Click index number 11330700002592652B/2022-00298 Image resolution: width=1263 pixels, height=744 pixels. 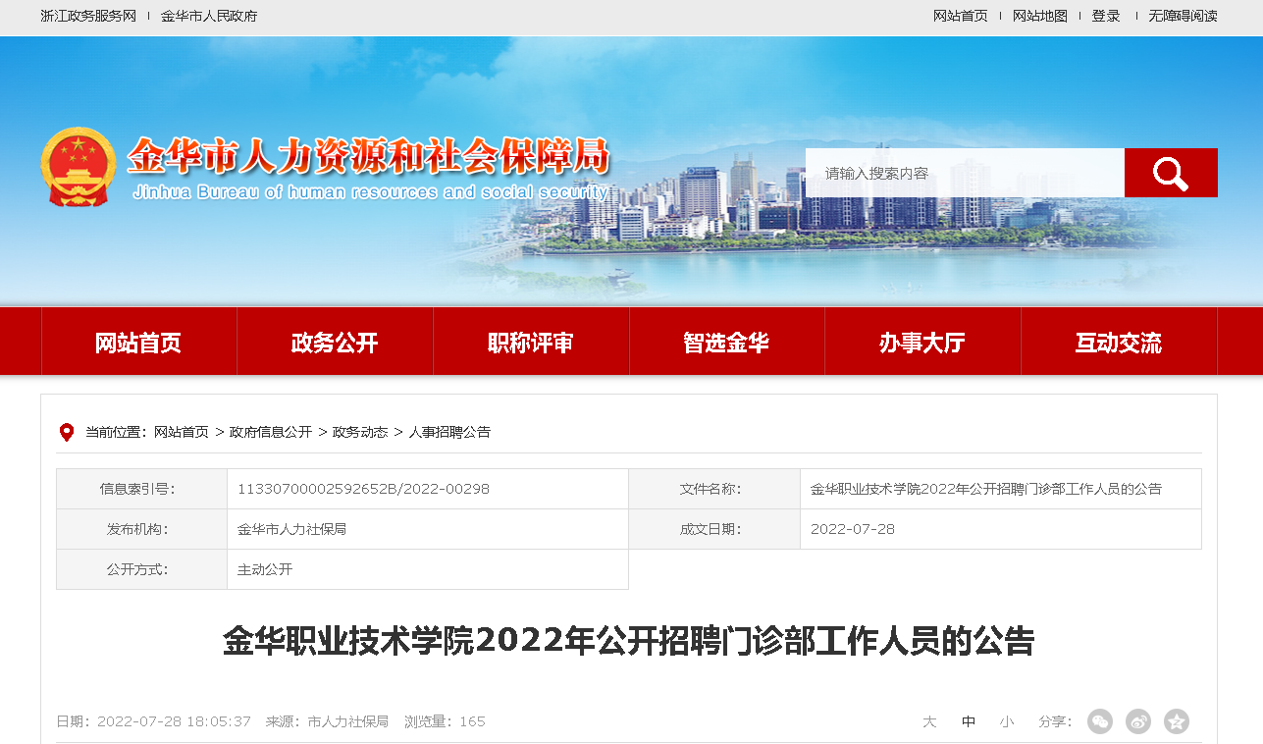363,489
